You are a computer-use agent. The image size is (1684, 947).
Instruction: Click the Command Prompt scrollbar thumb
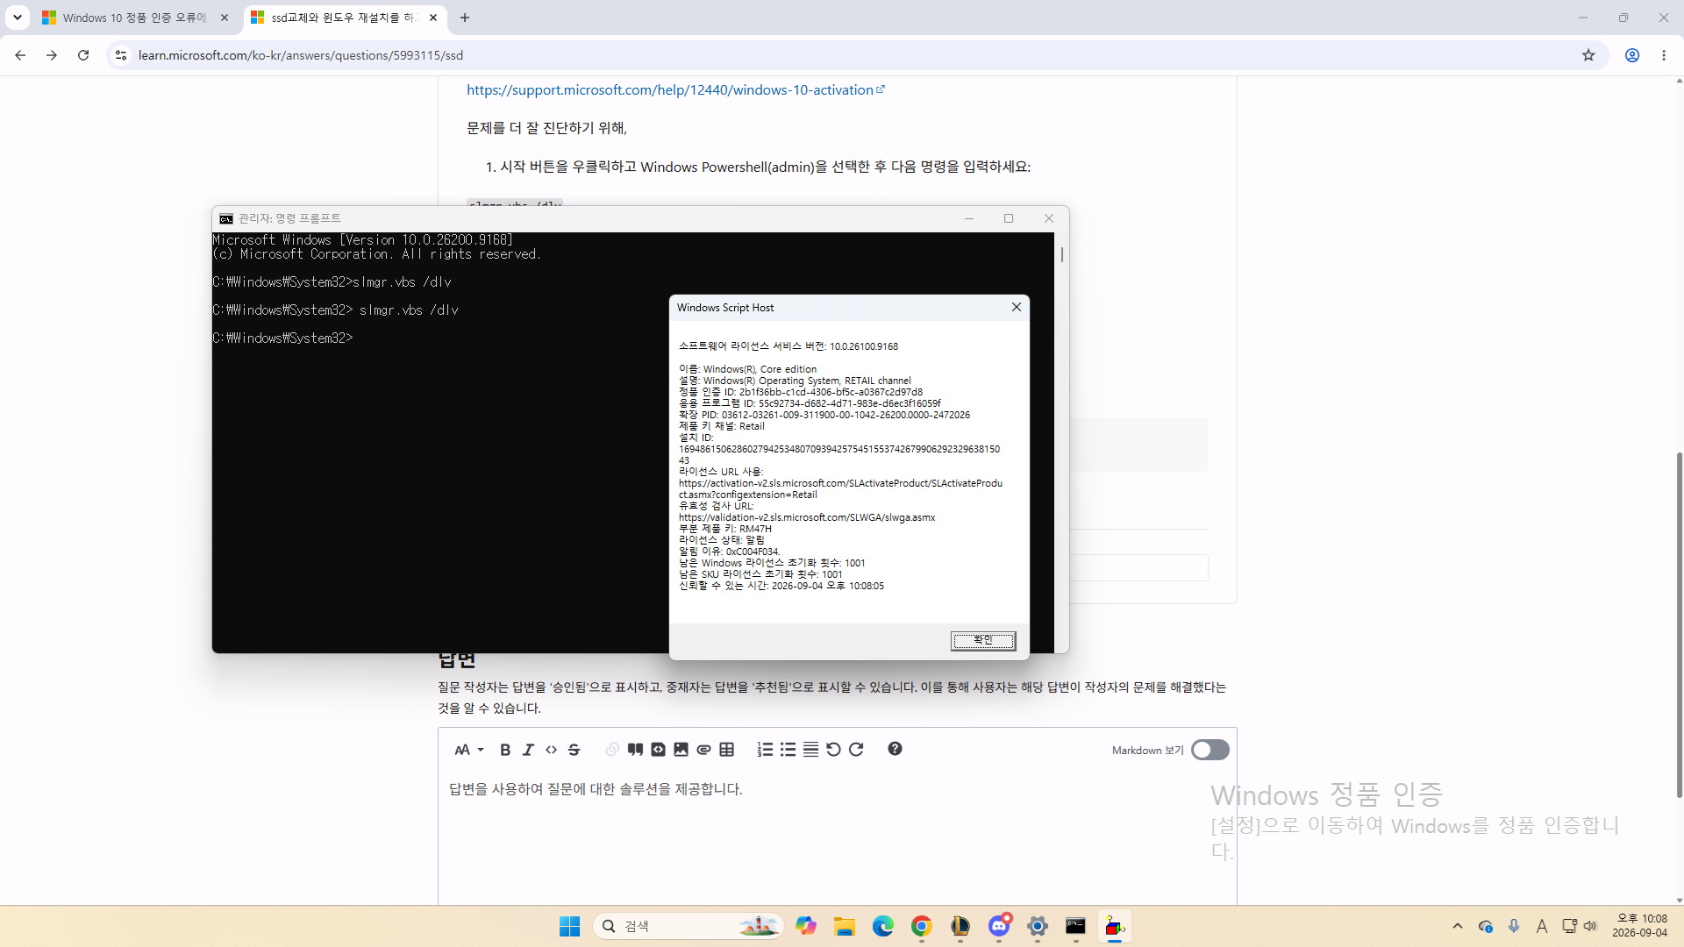coord(1062,254)
